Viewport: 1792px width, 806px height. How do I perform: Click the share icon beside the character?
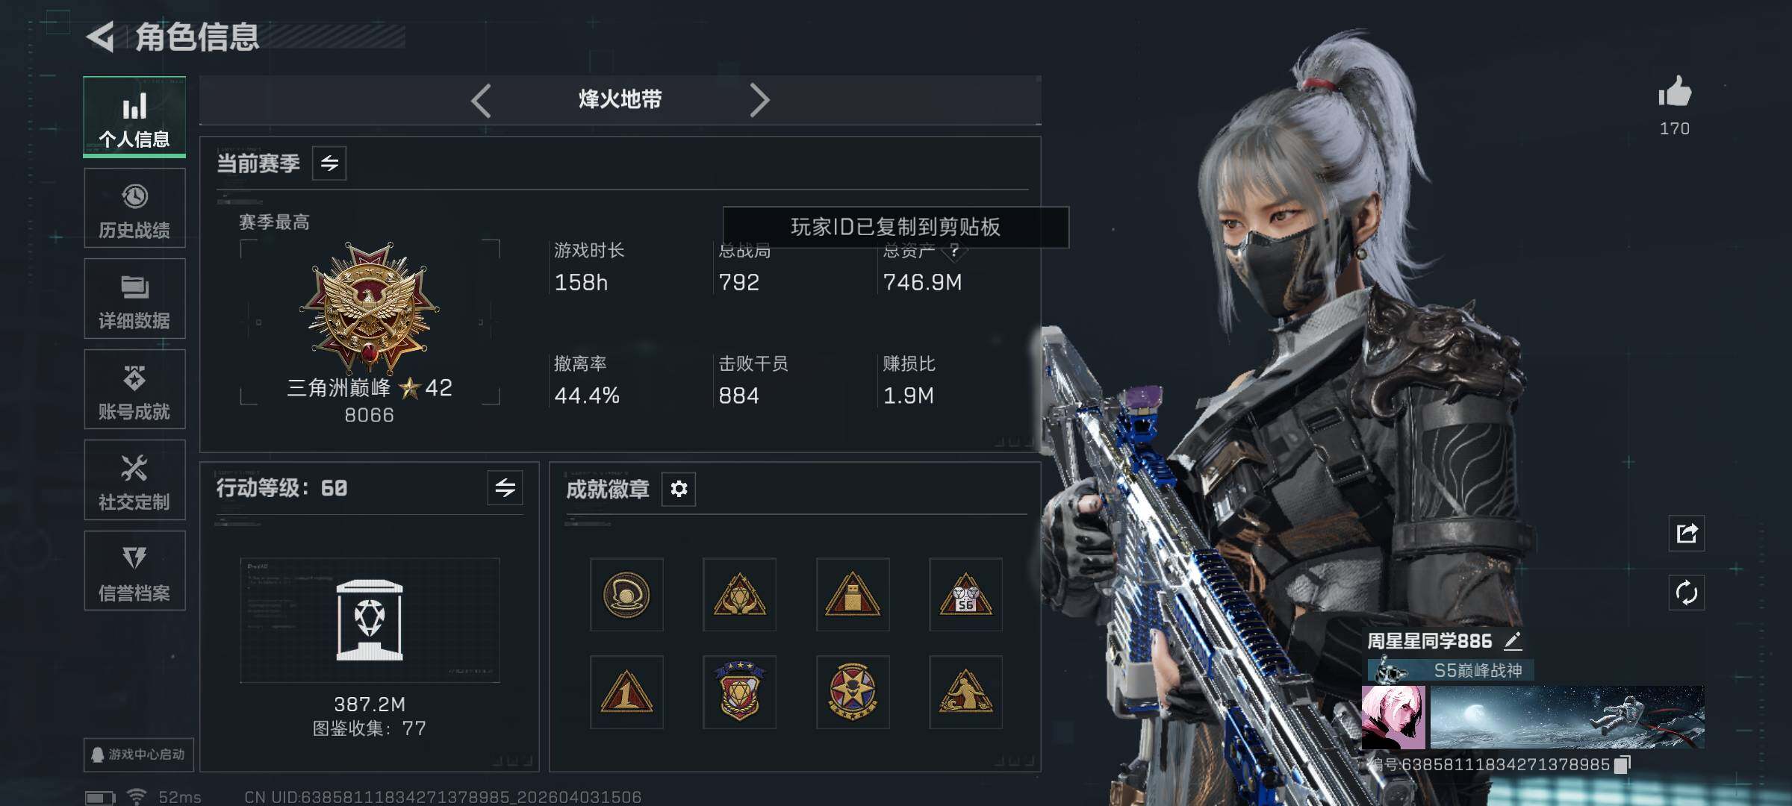[x=1687, y=534]
